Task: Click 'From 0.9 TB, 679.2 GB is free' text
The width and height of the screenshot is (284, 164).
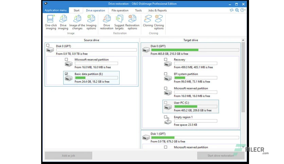Action: click(x=168, y=141)
